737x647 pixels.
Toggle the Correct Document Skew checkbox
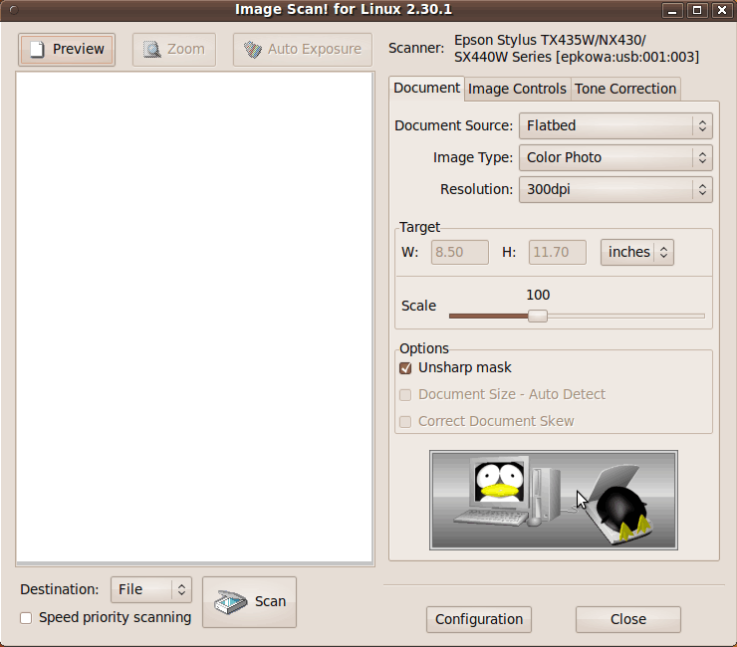pos(405,421)
